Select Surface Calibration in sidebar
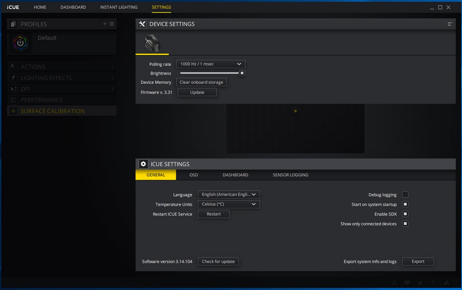462x290 pixels. (x=62, y=111)
